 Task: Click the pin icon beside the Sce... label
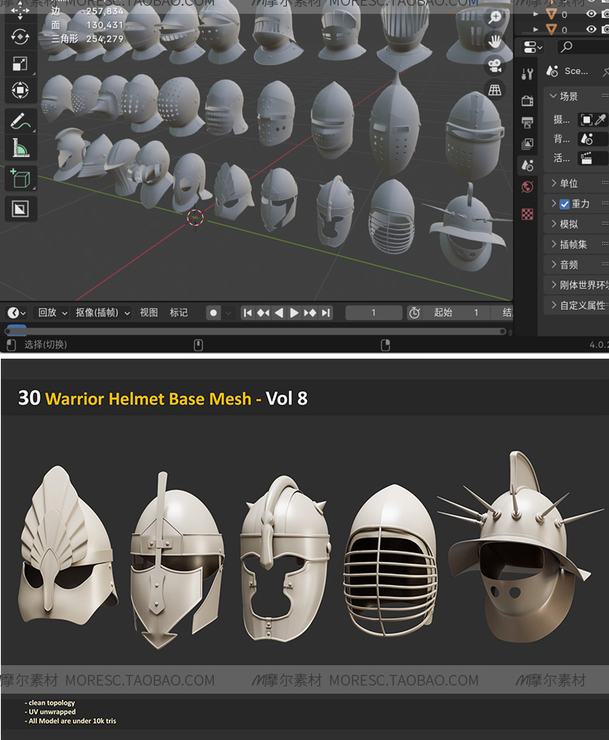pyautogui.click(x=605, y=72)
